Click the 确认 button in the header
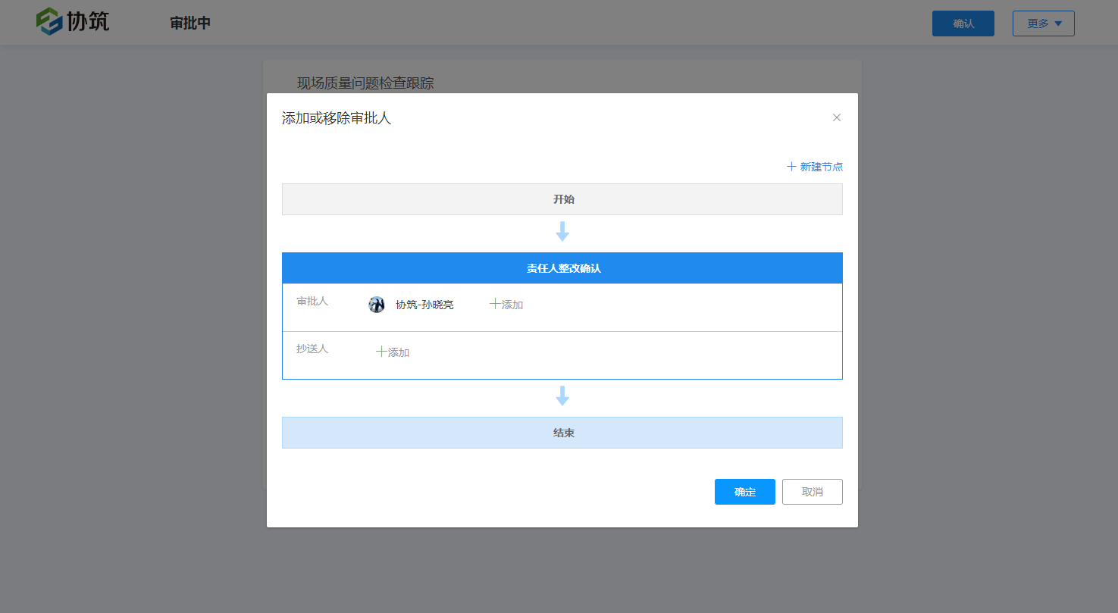This screenshot has height=613, width=1118. 963,23
